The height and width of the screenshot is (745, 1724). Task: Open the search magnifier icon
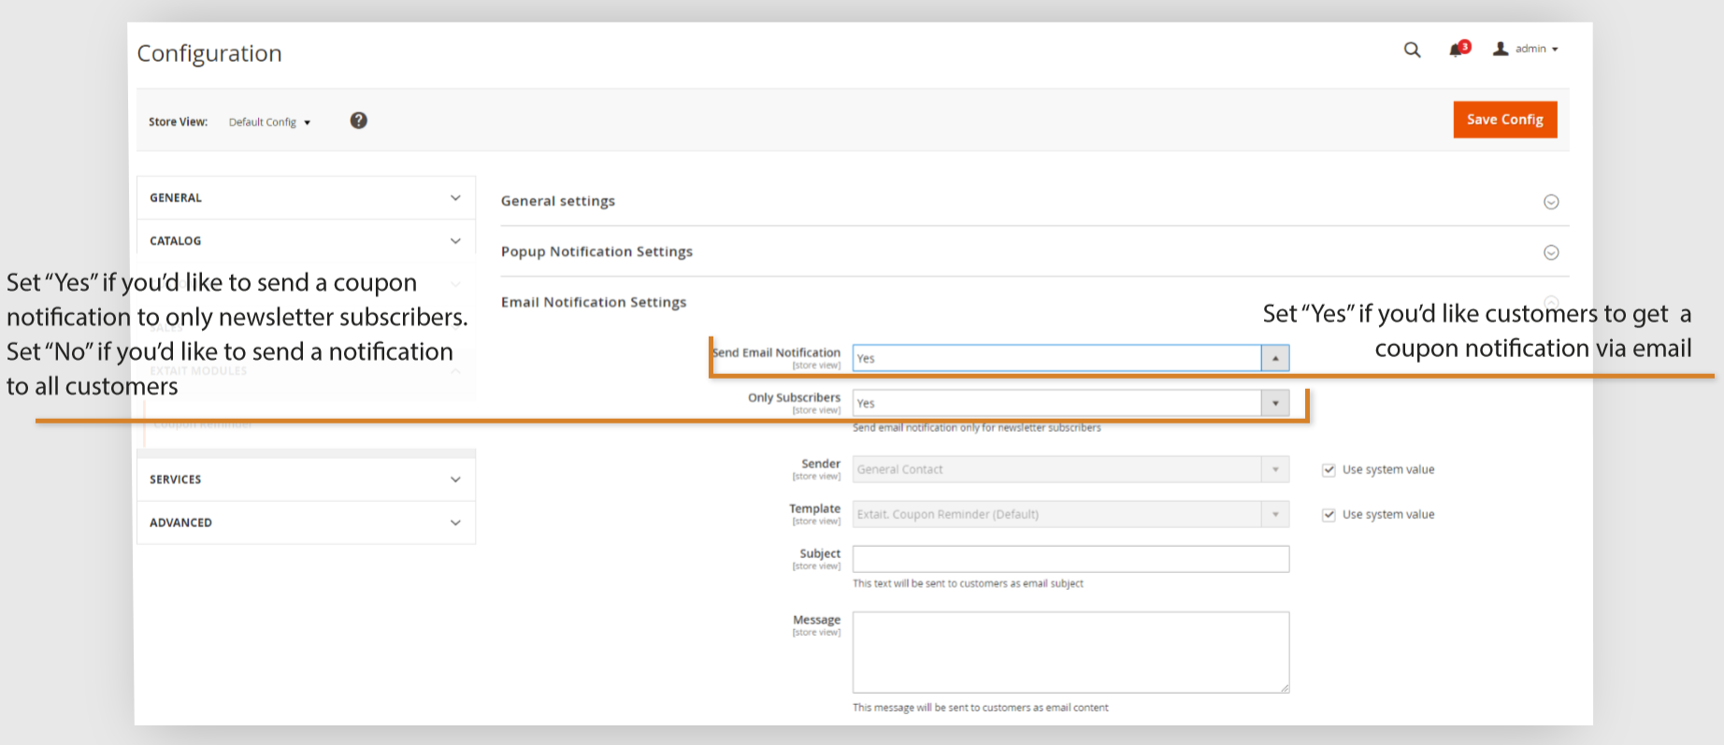(1412, 50)
